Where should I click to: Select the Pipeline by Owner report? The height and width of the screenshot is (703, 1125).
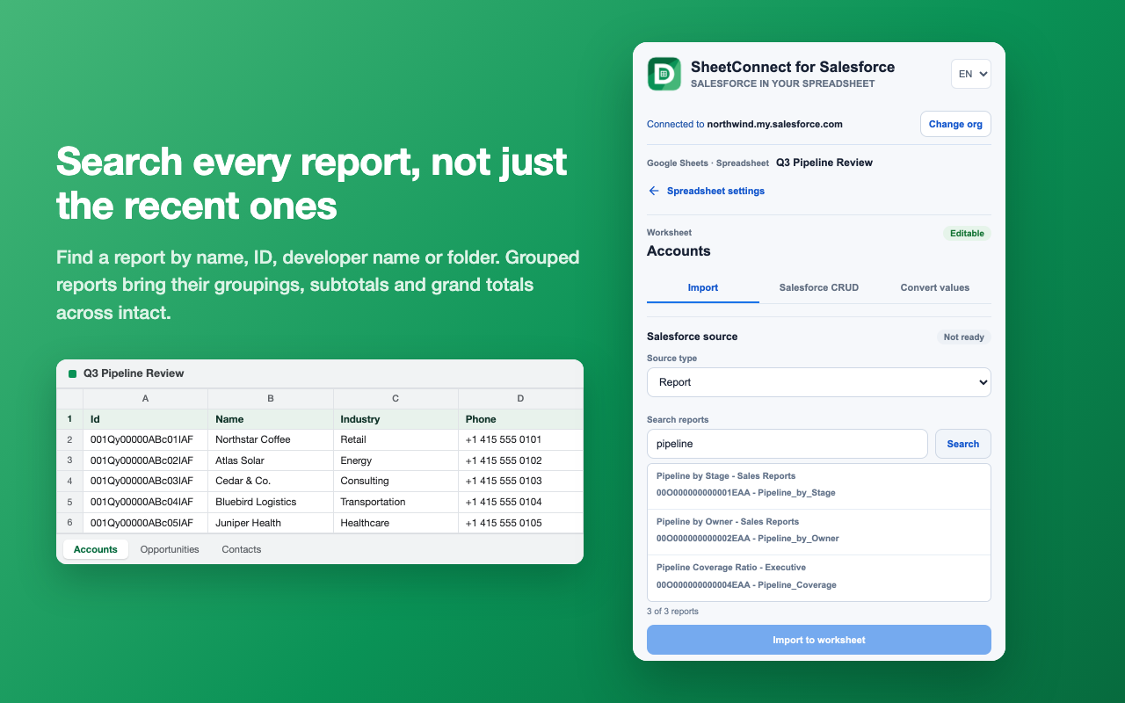(819, 531)
